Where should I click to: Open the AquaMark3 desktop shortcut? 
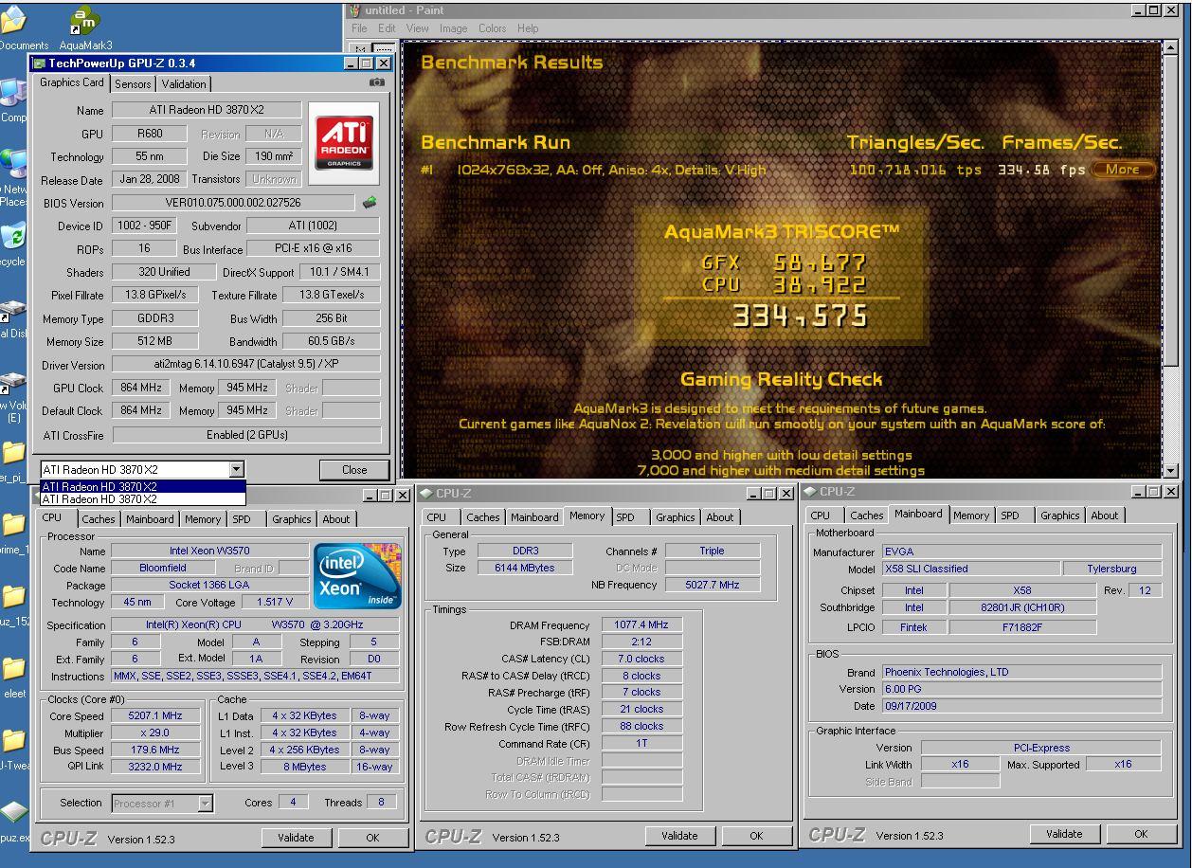pos(84,27)
